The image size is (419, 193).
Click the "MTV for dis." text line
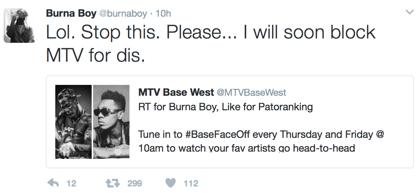click(95, 55)
